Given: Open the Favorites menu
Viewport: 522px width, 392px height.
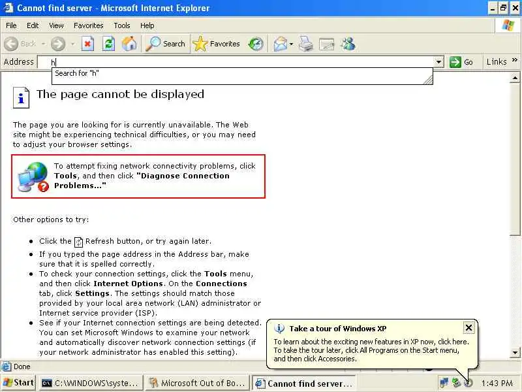Looking at the screenshot, I should (89, 25).
